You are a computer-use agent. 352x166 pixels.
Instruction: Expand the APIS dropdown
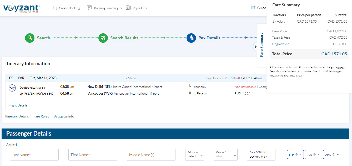coord(331,155)
